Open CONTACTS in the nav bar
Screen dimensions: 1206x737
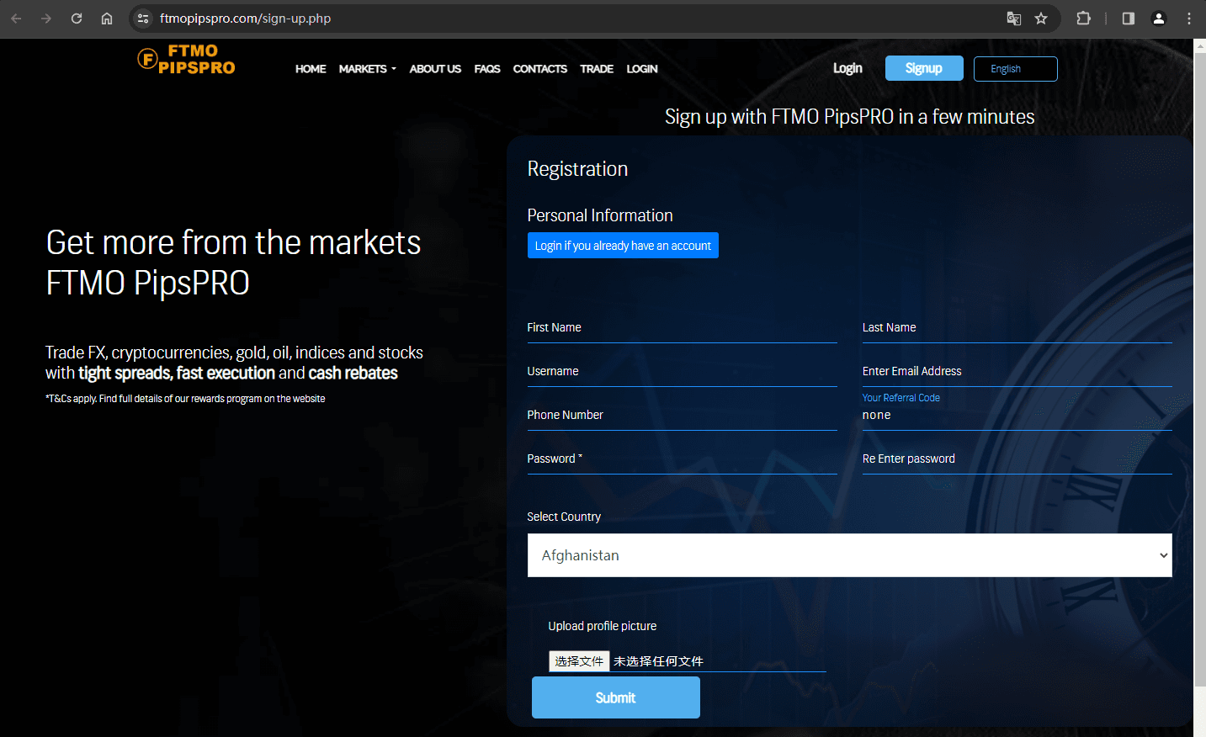(539, 69)
